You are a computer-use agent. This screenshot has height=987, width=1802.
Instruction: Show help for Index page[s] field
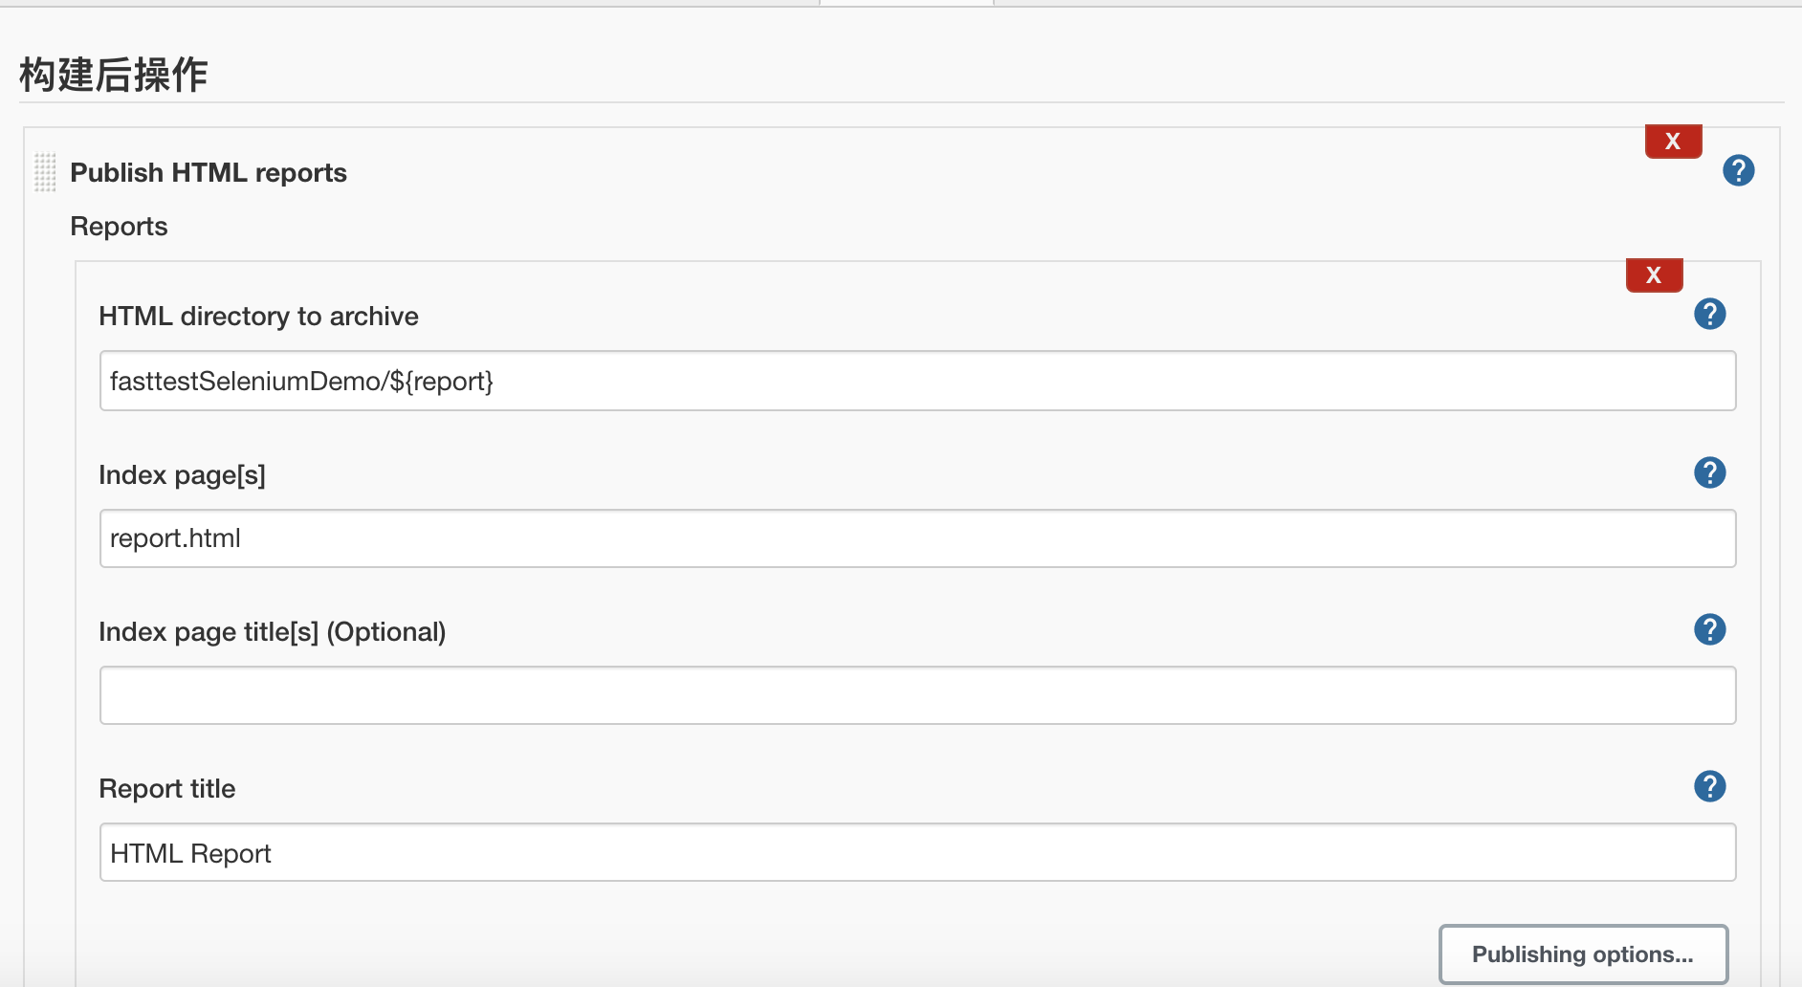point(1709,472)
